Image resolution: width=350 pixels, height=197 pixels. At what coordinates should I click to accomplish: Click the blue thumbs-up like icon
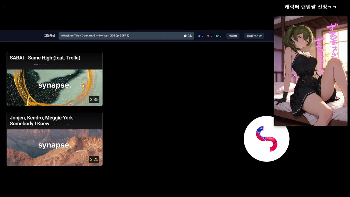click(199, 36)
